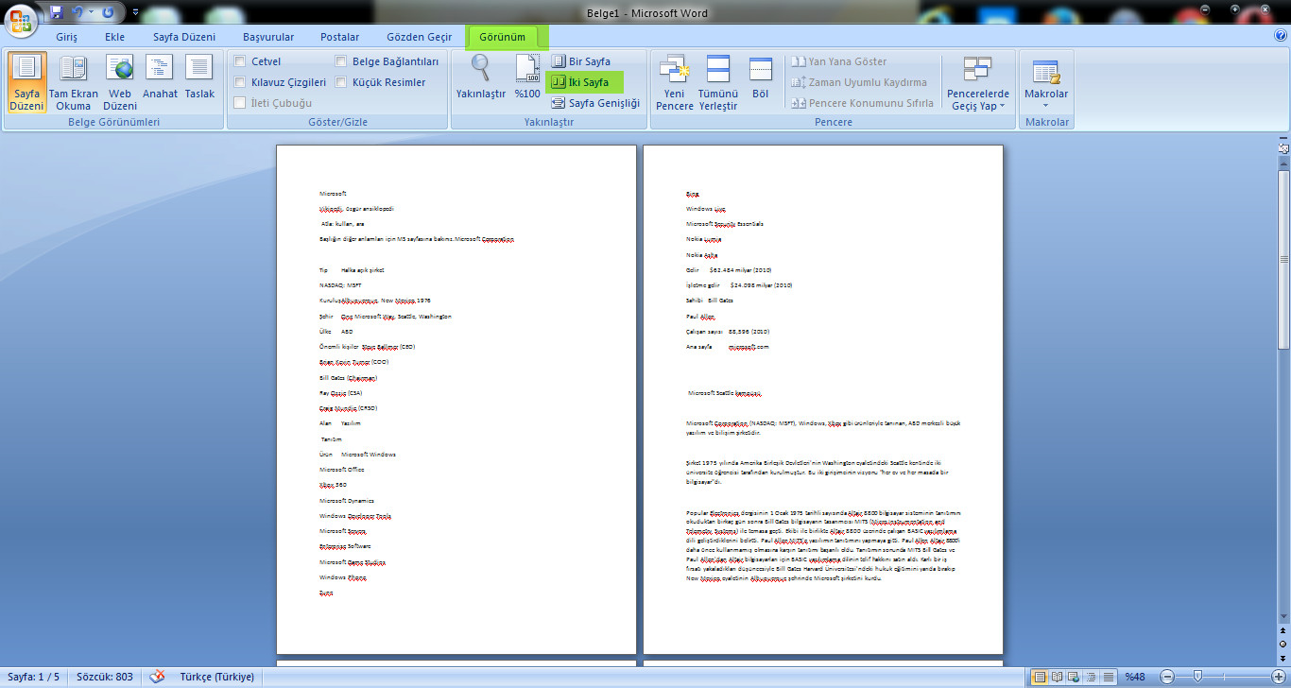Viewport: 1291px width, 688px height.
Task: Select Sayfa Düzeni document view
Action: click(x=26, y=83)
